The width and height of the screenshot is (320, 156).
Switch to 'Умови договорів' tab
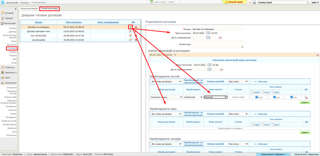click(x=29, y=9)
